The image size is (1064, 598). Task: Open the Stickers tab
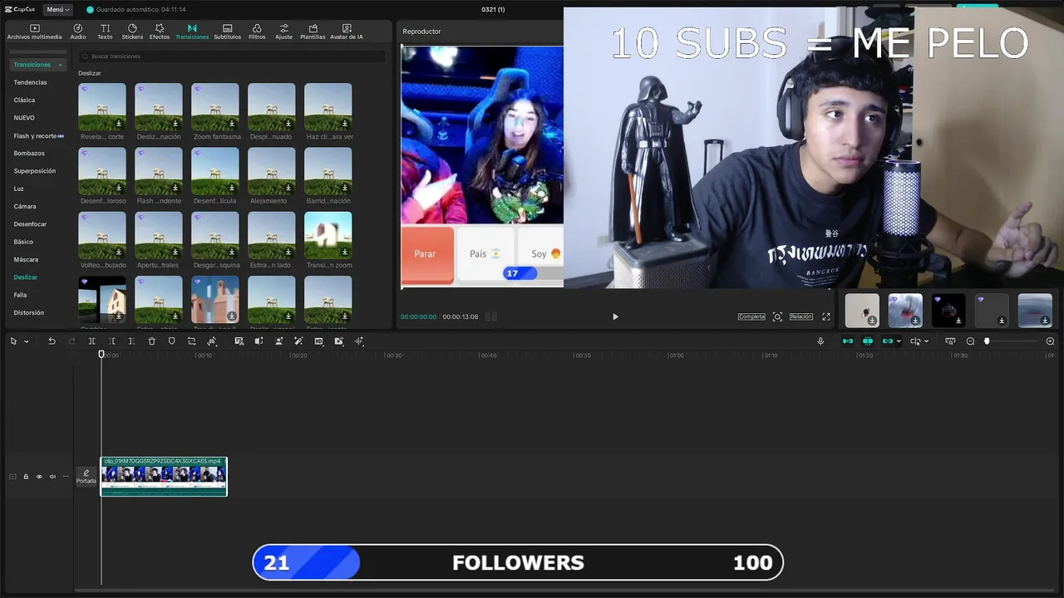tap(132, 32)
